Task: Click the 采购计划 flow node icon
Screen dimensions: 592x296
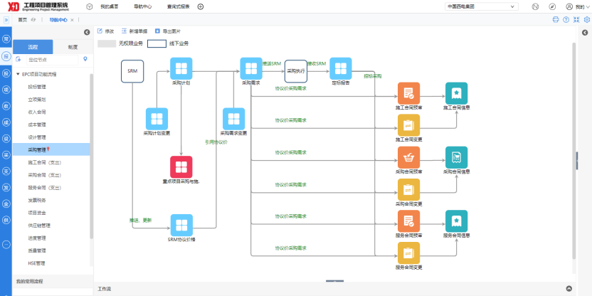Action: 181,69
